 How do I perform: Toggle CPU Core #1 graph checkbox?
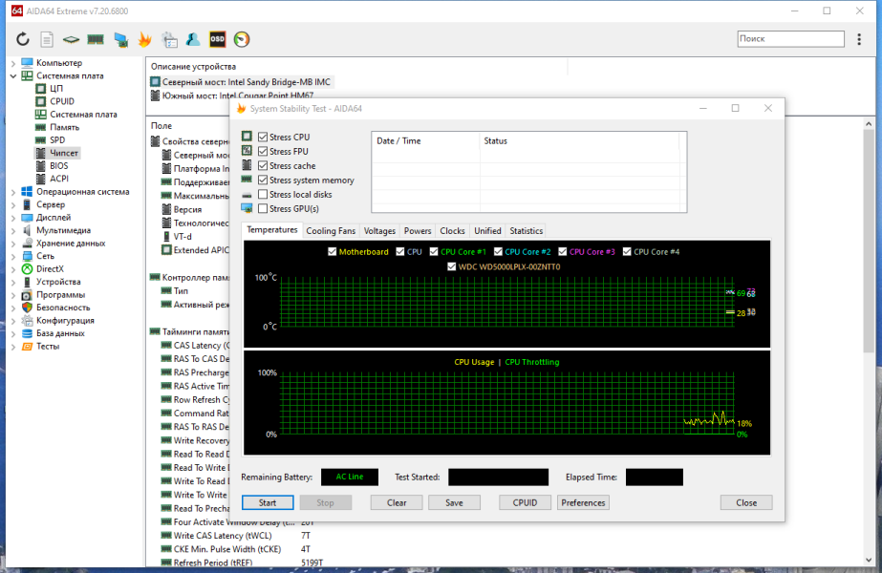[x=434, y=251]
